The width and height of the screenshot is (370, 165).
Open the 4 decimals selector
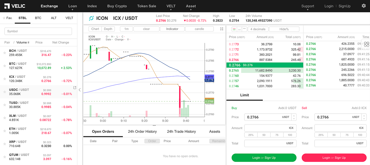coord(258,29)
